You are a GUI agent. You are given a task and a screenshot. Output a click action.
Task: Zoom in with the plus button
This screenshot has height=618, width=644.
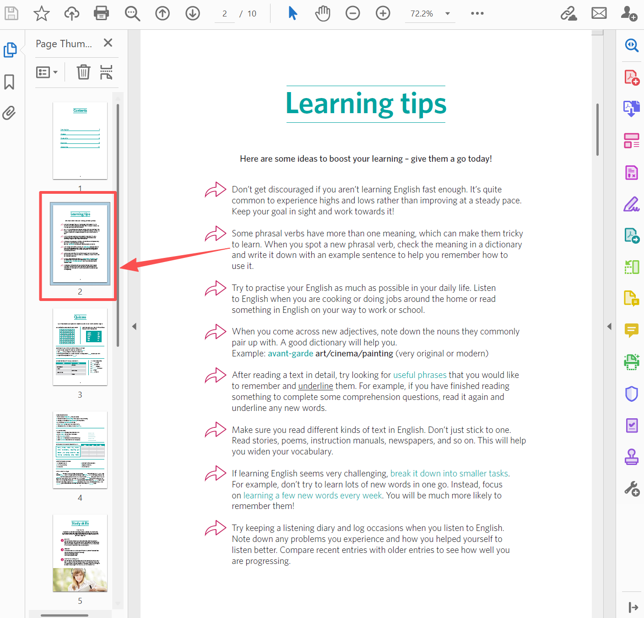(383, 13)
